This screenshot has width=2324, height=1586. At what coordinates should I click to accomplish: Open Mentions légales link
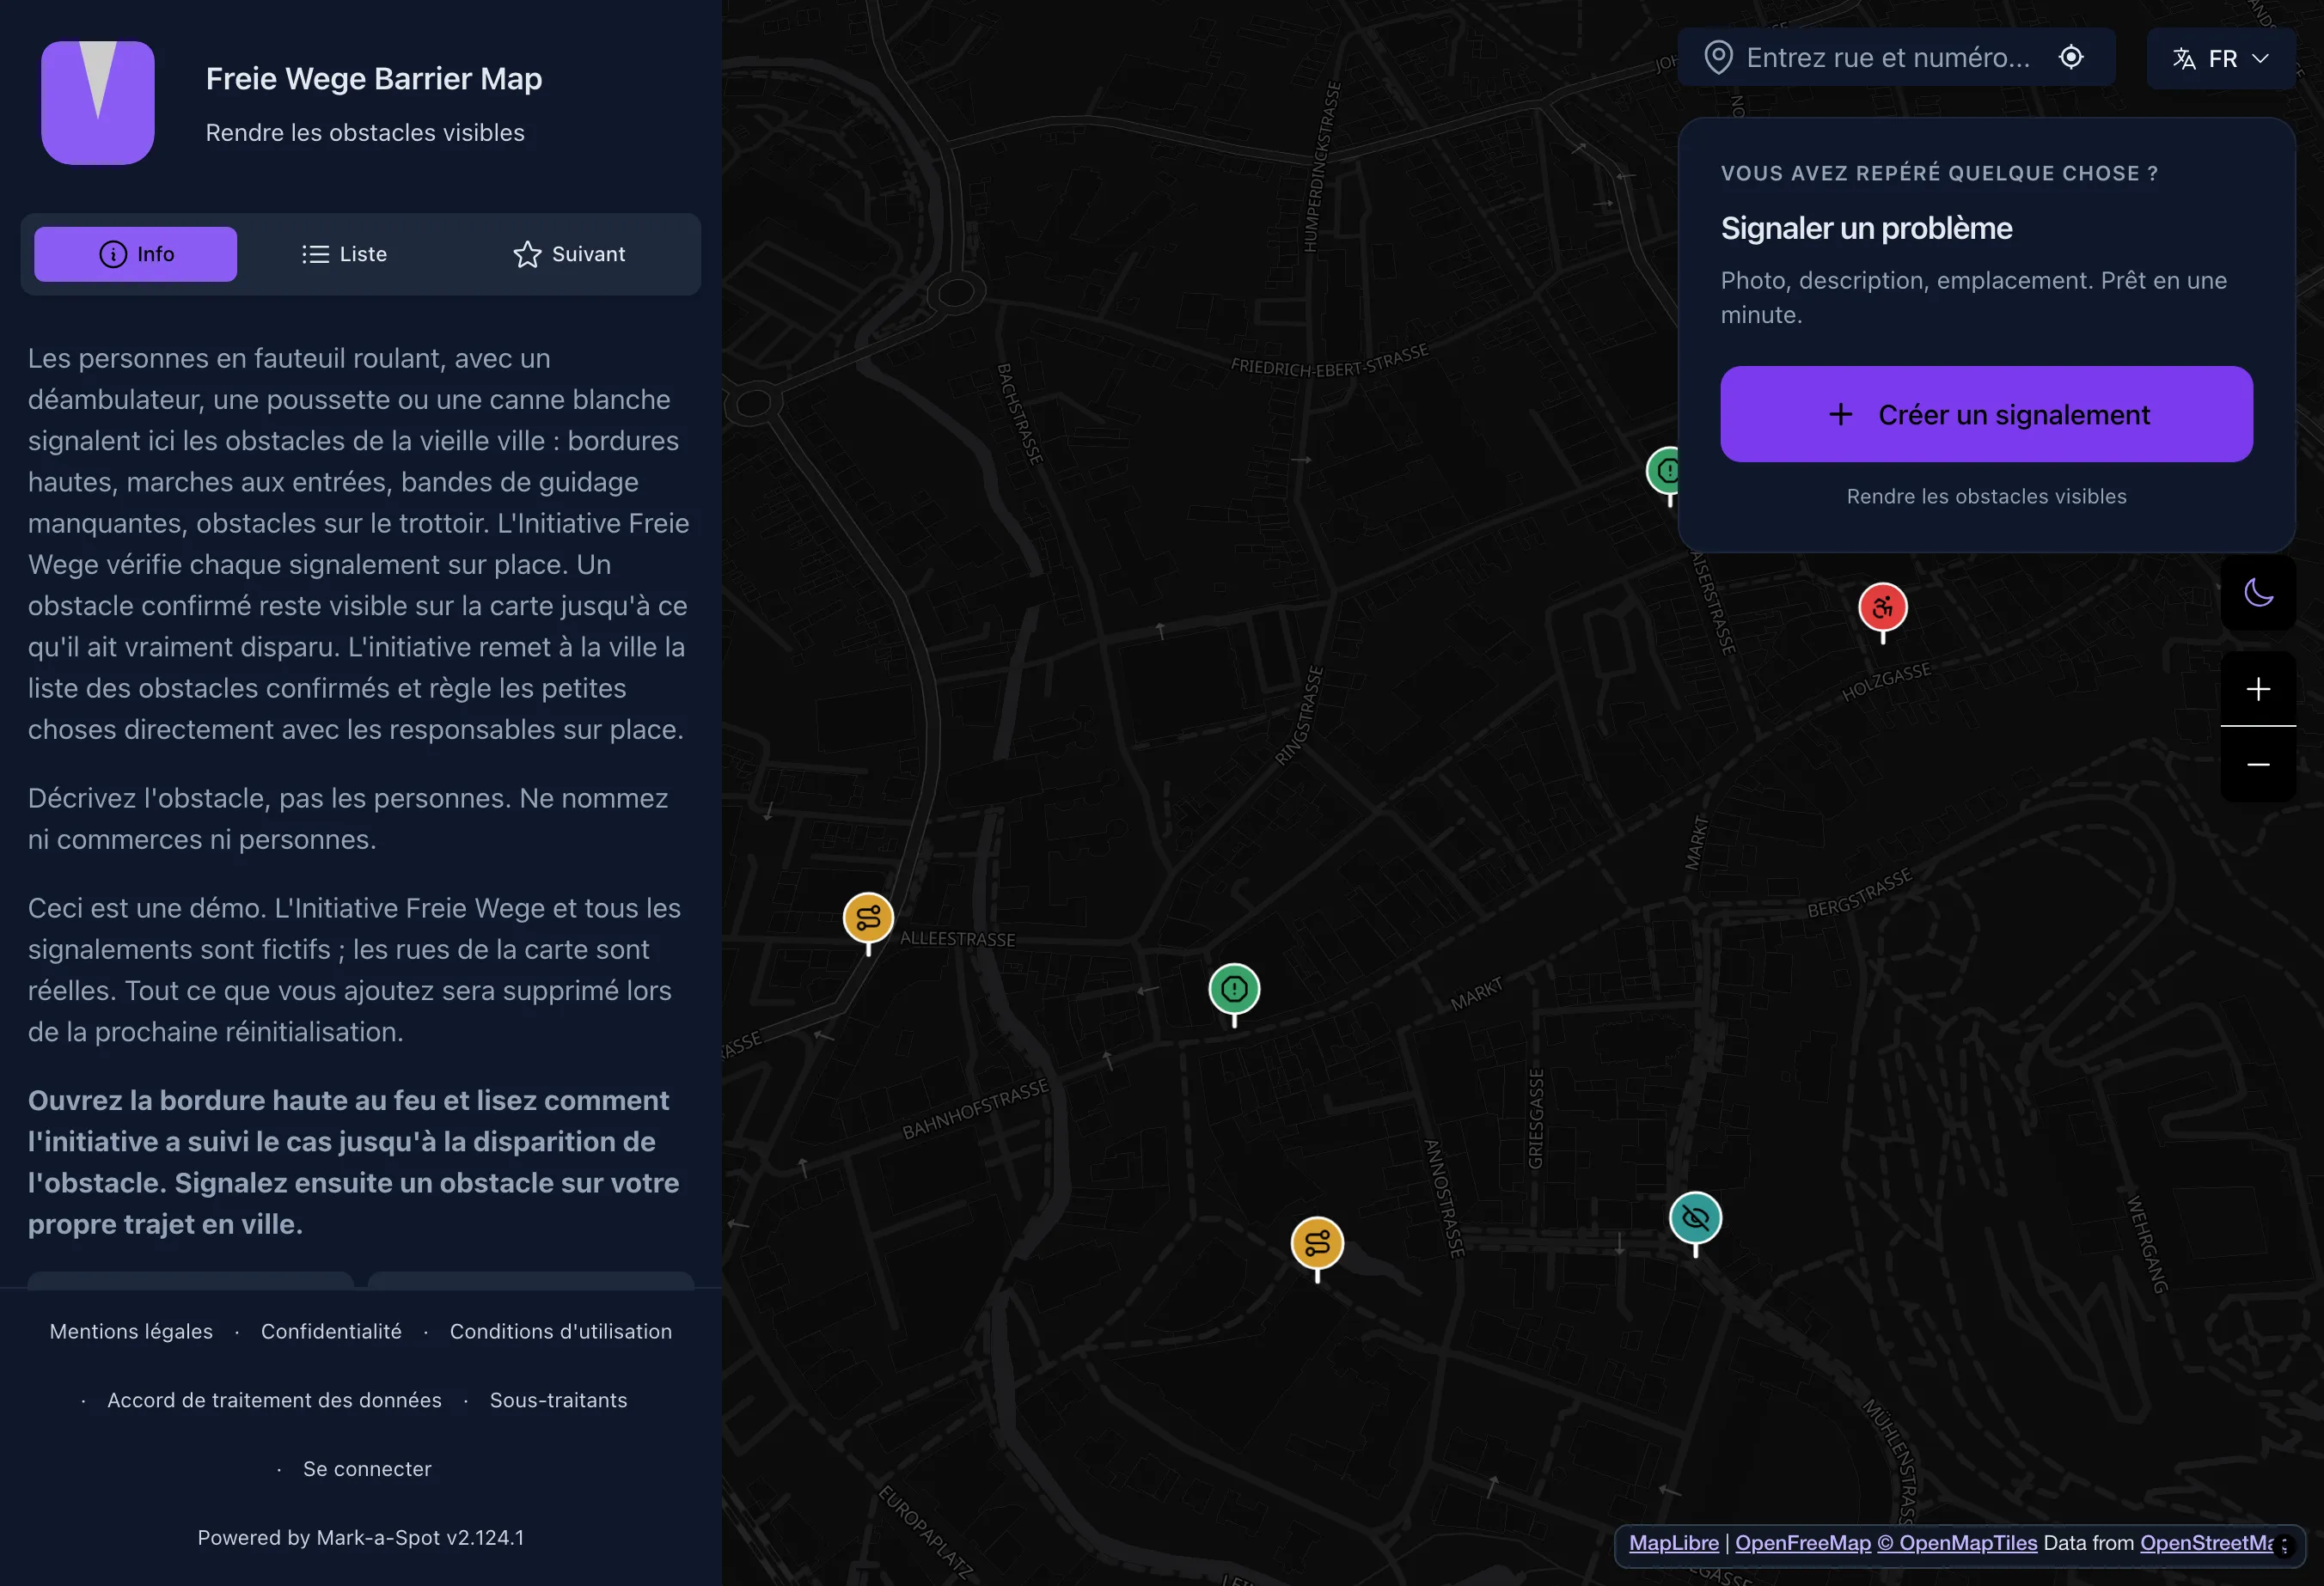click(x=131, y=1331)
